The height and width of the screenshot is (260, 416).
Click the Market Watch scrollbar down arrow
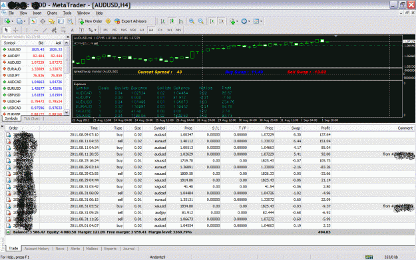point(67,112)
